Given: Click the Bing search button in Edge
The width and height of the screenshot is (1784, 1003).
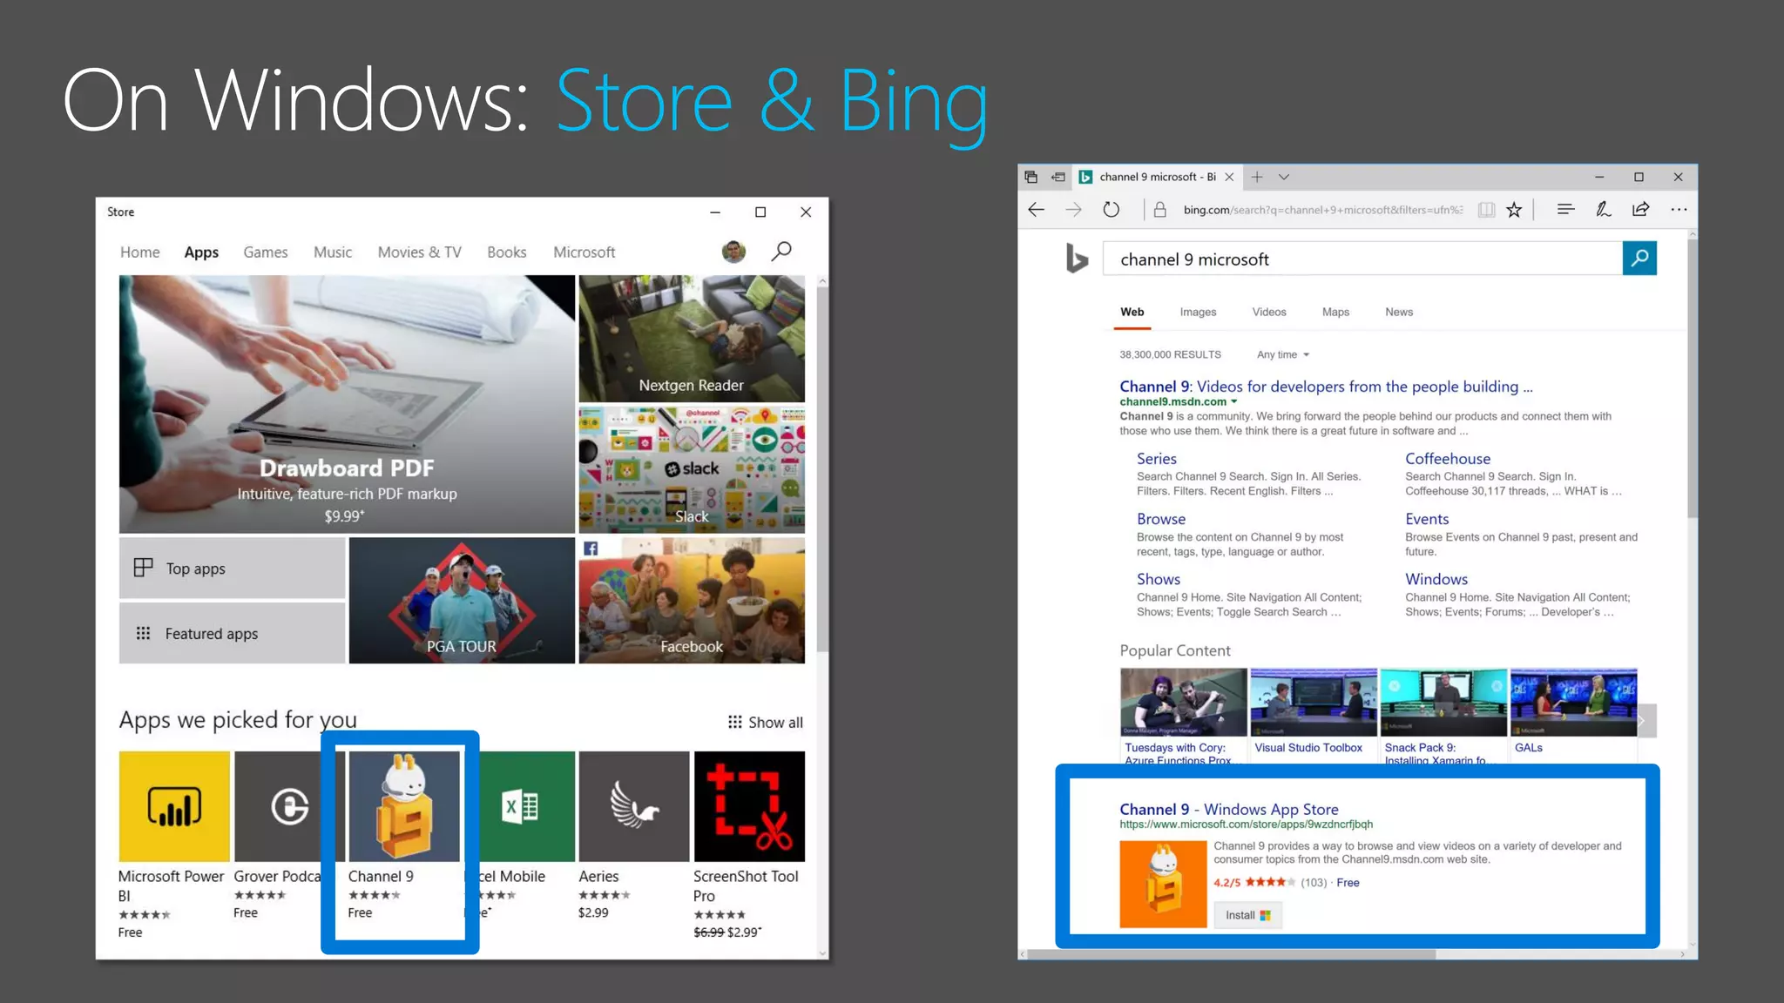Looking at the screenshot, I should 1639,259.
